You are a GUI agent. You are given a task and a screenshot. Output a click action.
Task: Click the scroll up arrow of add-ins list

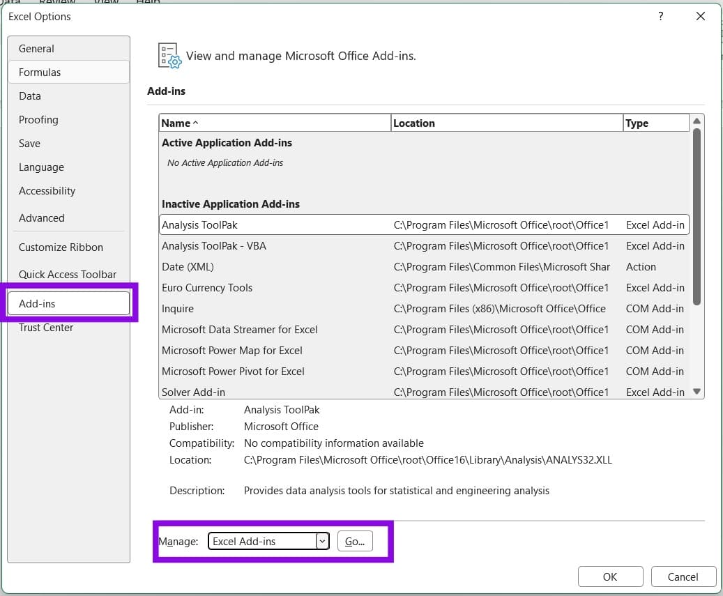click(x=697, y=121)
